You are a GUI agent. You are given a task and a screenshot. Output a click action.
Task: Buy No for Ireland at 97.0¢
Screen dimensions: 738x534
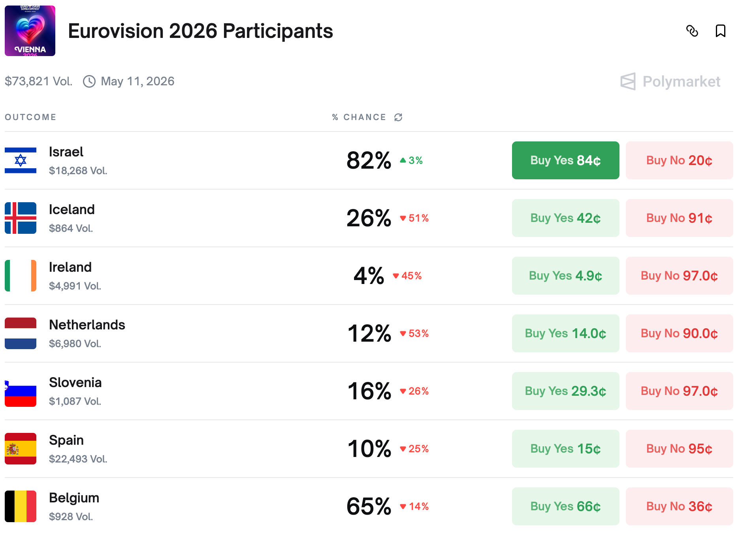pyautogui.click(x=679, y=276)
